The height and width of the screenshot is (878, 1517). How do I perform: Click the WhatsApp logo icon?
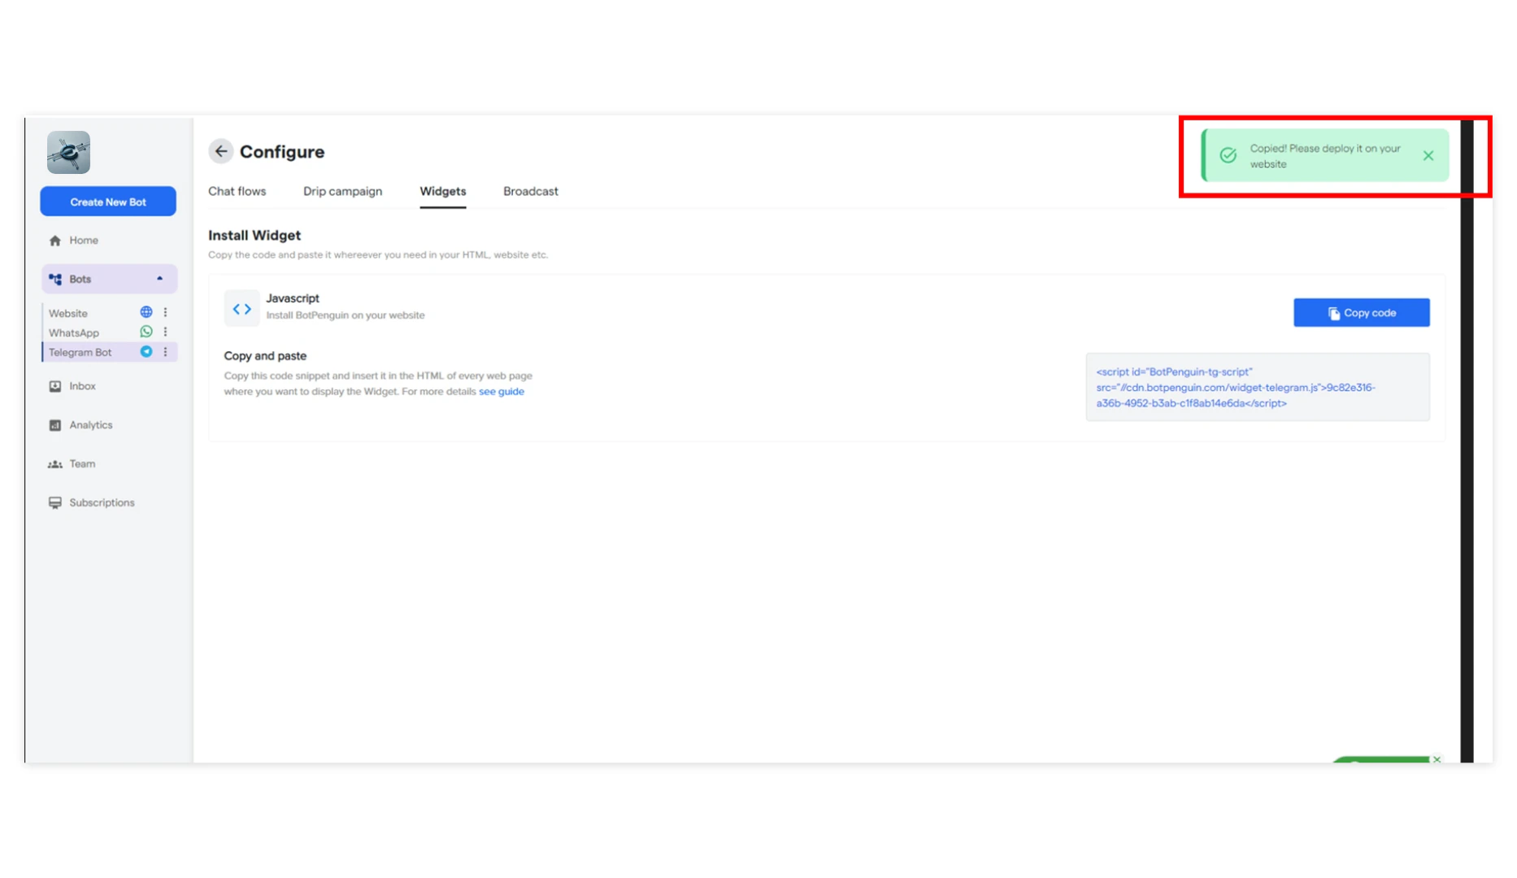(x=146, y=332)
